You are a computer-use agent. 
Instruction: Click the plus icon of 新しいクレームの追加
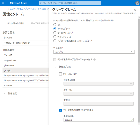coord(5,23)
